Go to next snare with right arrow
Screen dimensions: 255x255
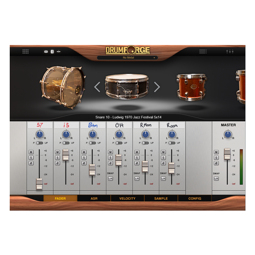click(x=157, y=87)
